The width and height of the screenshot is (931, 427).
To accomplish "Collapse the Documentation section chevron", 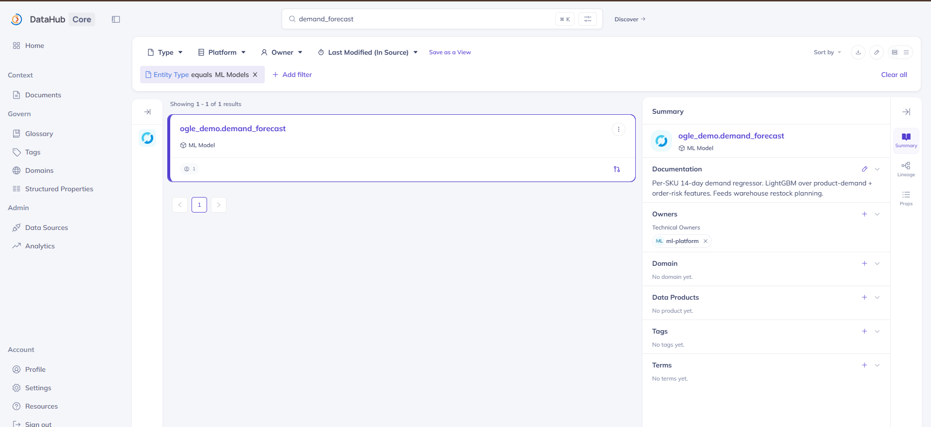I will 877,169.
